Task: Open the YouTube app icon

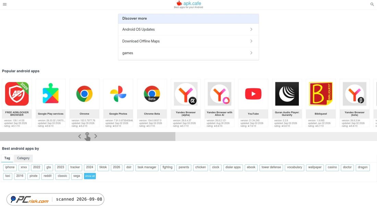Action: point(253,94)
